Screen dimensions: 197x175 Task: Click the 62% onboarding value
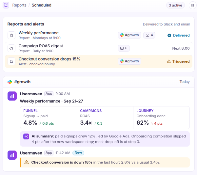click(143, 123)
